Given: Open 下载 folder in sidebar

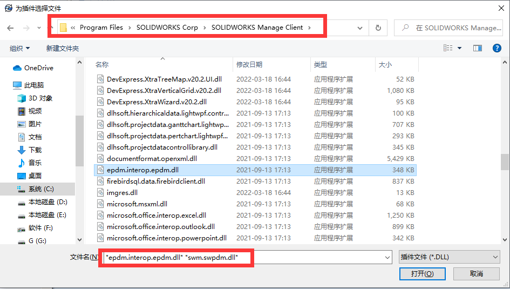Looking at the screenshot, I should pyautogui.click(x=30, y=150).
